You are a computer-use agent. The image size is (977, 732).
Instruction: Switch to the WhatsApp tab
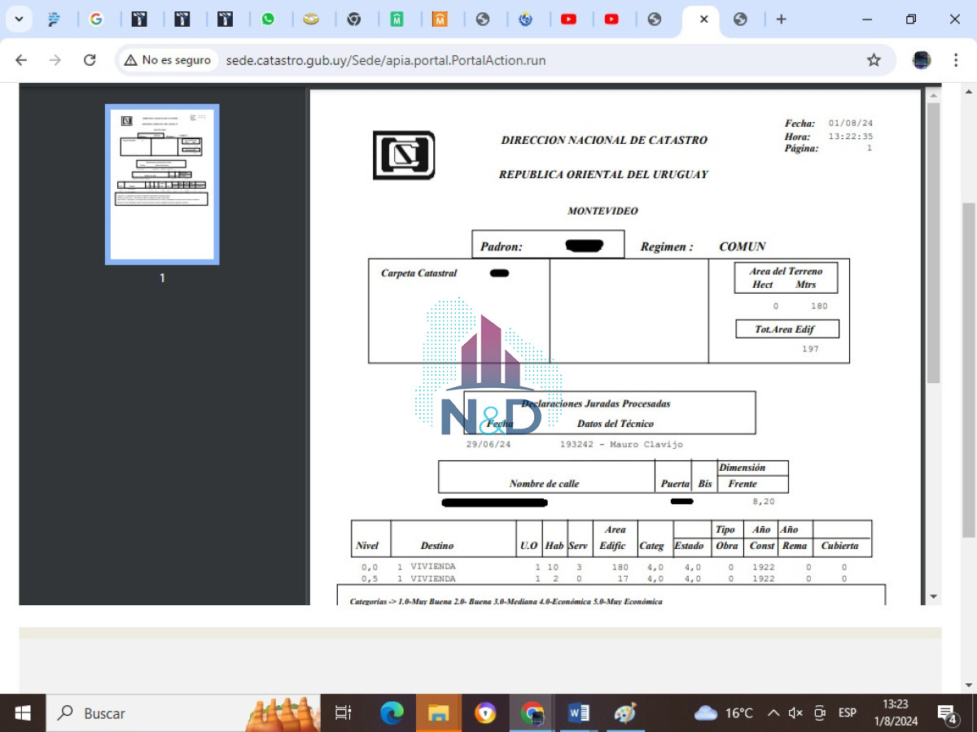click(x=268, y=19)
